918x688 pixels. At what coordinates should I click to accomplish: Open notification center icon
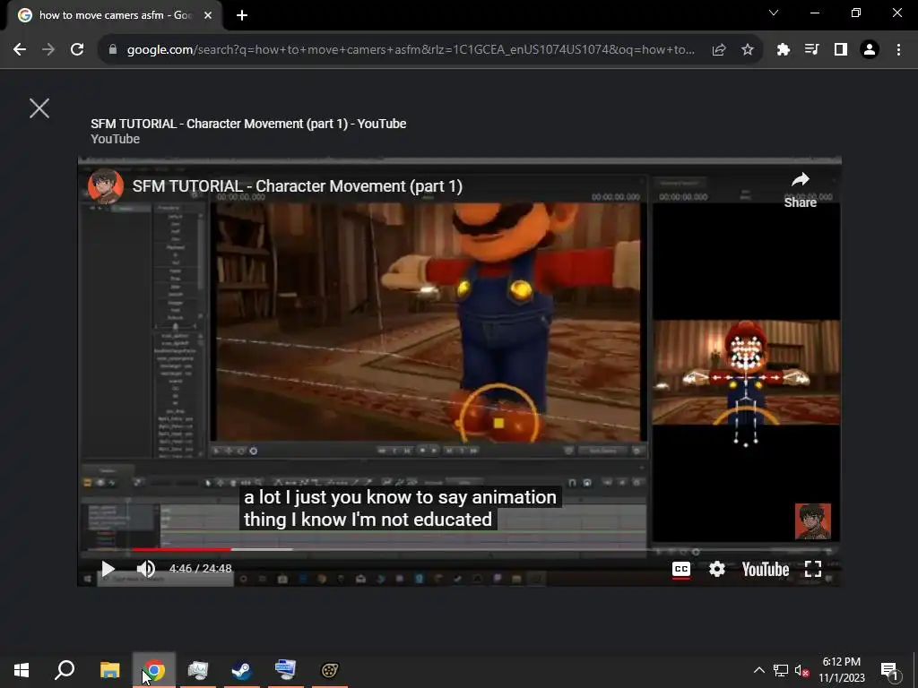click(889, 670)
